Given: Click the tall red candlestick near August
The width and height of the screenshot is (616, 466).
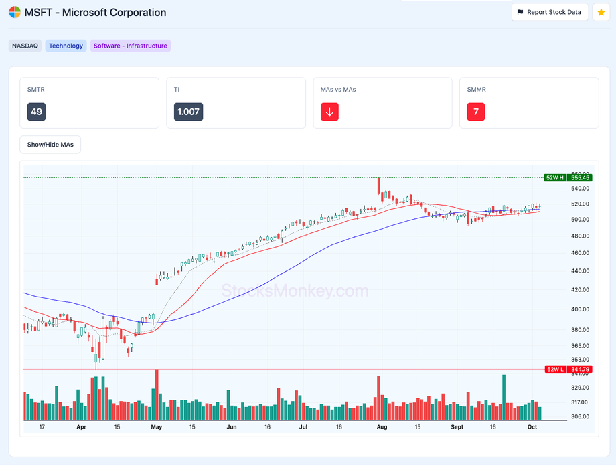Looking at the screenshot, I should coord(379,185).
